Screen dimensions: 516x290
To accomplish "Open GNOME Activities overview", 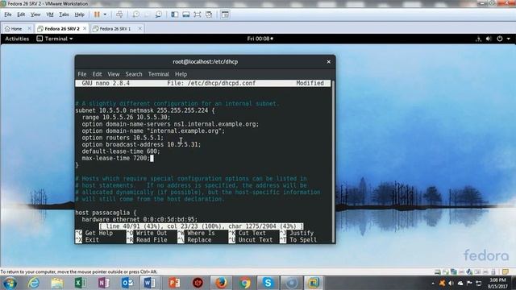I will [x=17, y=39].
